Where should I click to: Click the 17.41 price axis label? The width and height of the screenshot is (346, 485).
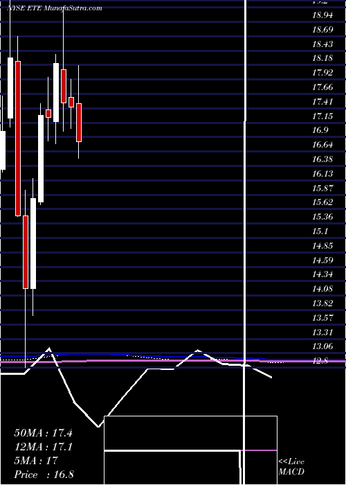click(323, 102)
